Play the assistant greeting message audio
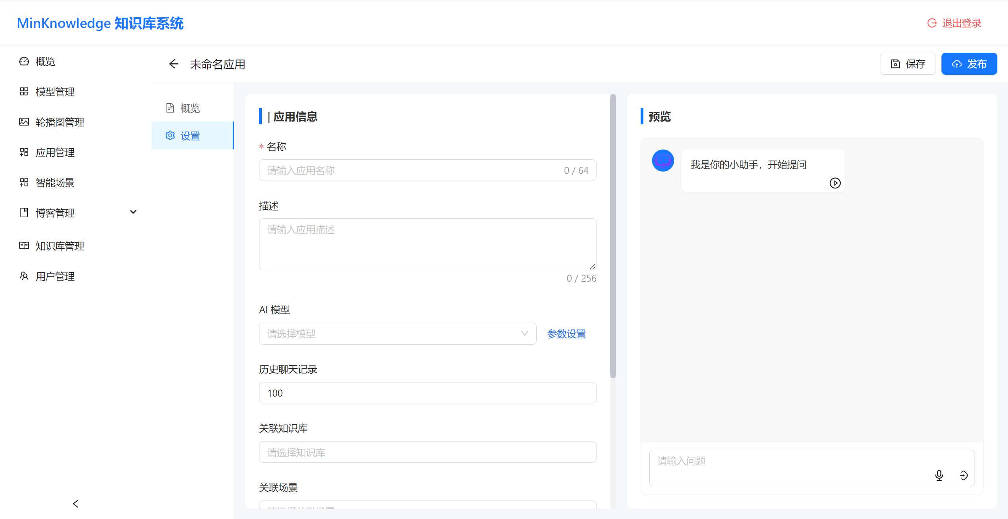Viewport: 1008px width, 519px height. point(835,183)
